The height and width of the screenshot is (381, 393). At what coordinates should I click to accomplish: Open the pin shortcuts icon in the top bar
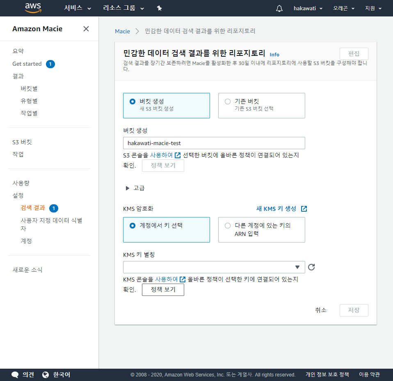[160, 8]
